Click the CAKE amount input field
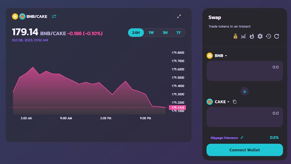This screenshot has width=291, height=164. 244,117
